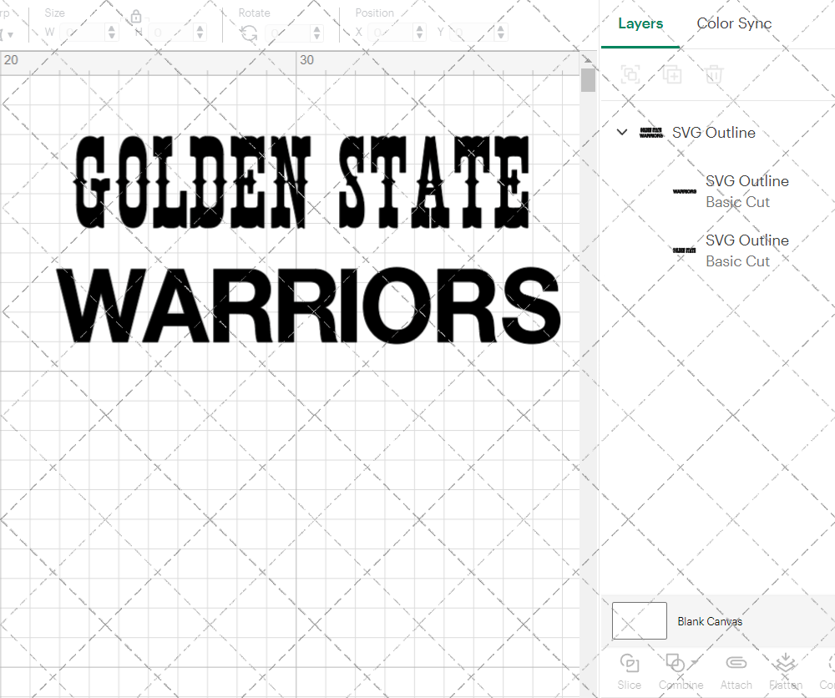Select the GOLDEN STATE Basic Cut layer

coord(747,250)
